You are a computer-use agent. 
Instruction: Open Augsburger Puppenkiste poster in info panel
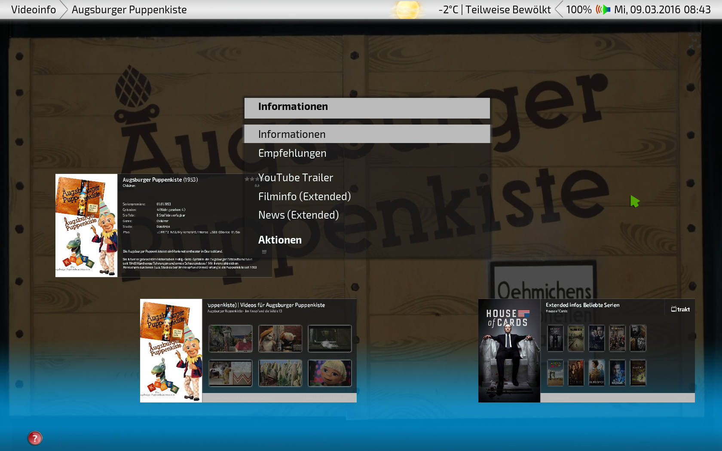coord(86,225)
